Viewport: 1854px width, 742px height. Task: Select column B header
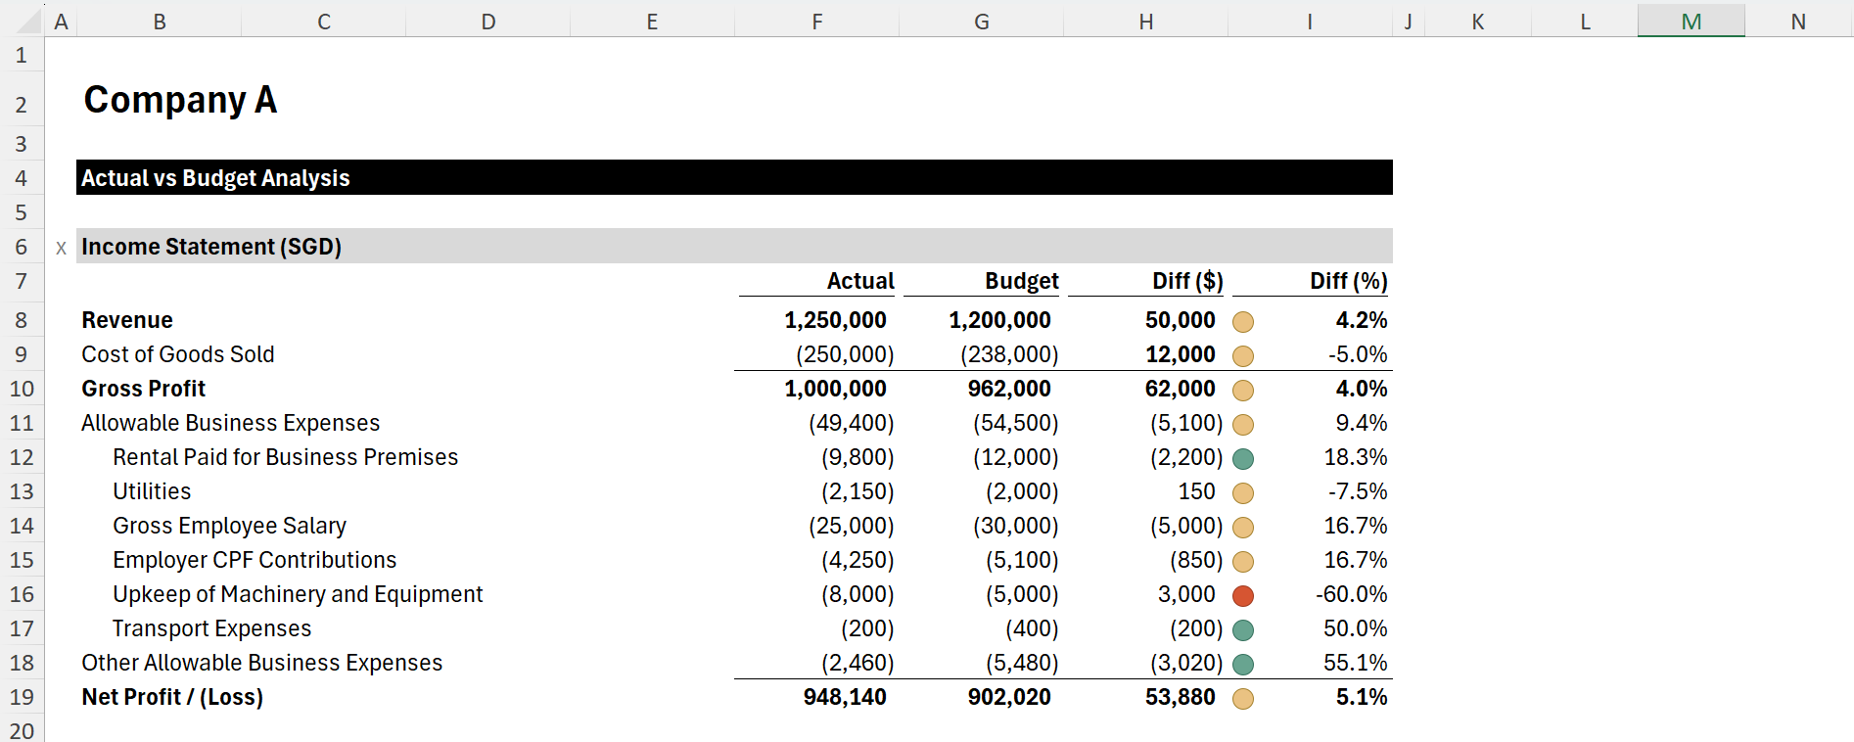[159, 21]
